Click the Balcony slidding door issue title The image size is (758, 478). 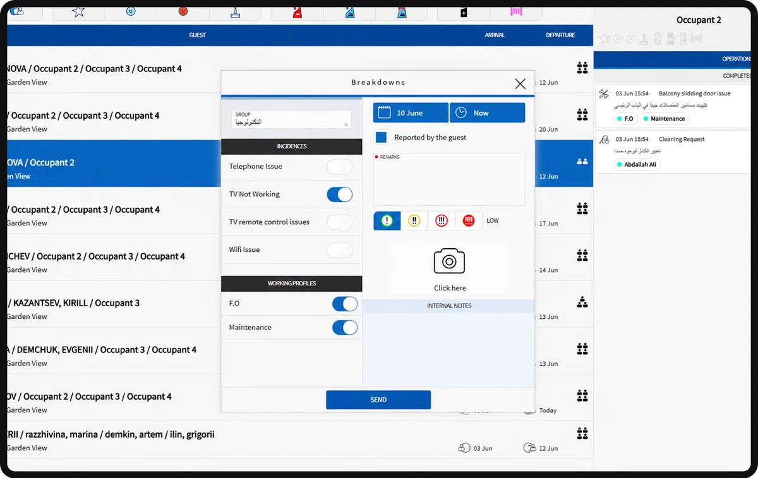click(694, 93)
